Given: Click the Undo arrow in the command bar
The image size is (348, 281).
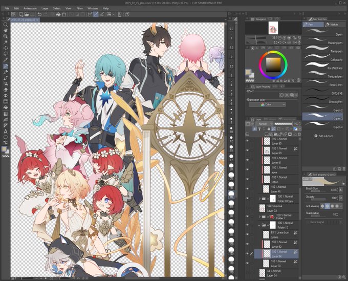Looking at the screenshot, I should 39,14.
